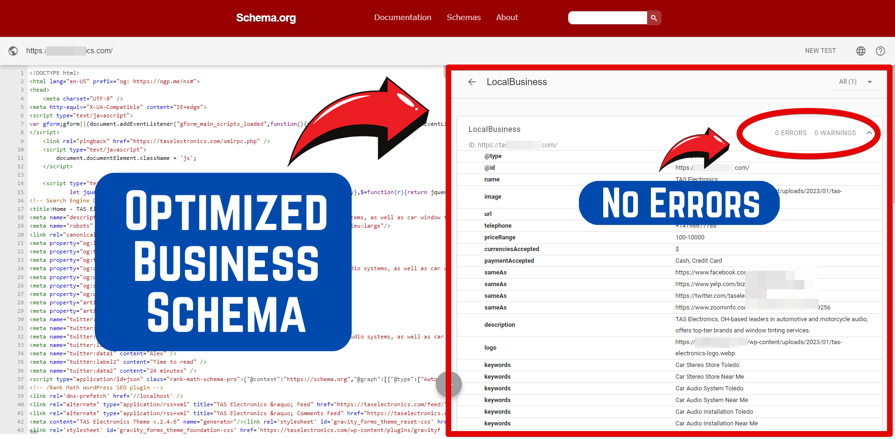The image size is (895, 439).
Task: Open the All (1) filter dropdown
Action: coord(855,81)
